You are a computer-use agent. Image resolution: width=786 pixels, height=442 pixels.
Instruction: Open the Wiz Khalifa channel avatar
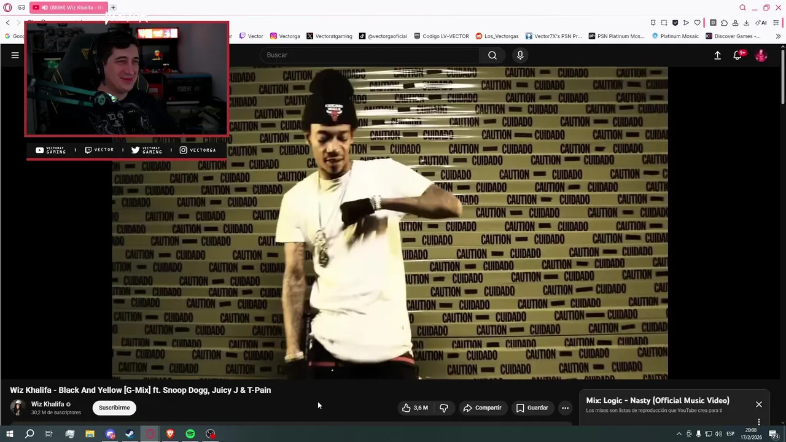(17, 408)
